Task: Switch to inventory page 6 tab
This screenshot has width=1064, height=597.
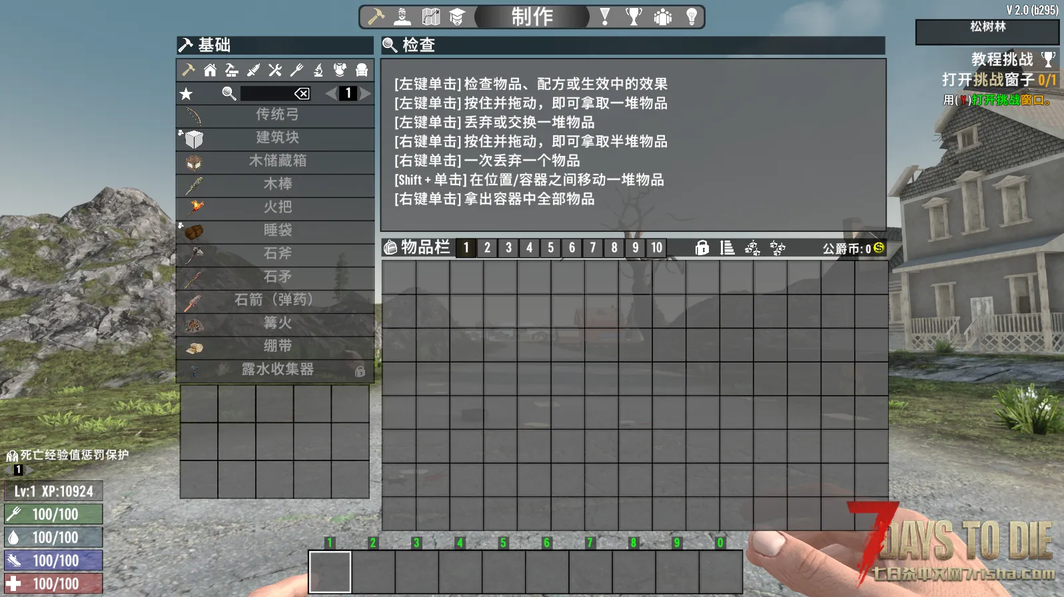Action: point(572,248)
